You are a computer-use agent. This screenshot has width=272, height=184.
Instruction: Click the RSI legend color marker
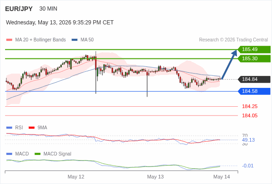[x=9, y=128]
